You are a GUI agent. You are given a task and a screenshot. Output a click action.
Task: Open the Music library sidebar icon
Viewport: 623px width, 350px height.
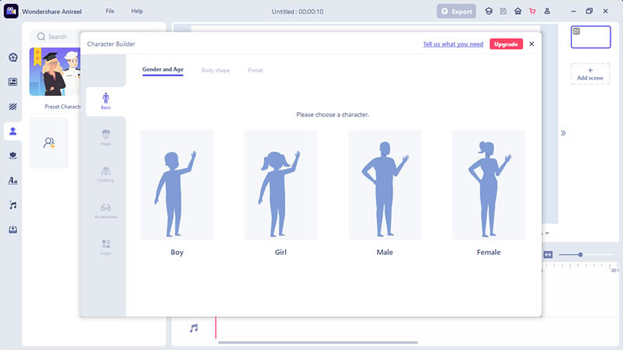(x=12, y=205)
